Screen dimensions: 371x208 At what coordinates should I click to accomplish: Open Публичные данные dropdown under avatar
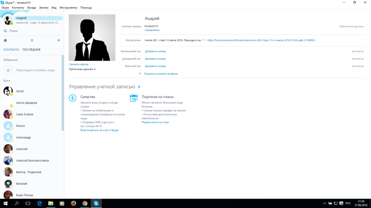(82, 69)
